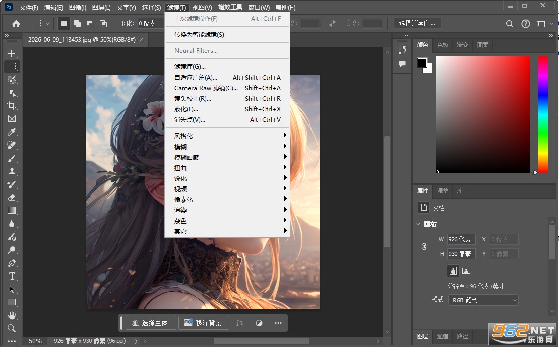The image size is (559, 348).
Task: Choose New Selection mode
Action: [x=64, y=24]
